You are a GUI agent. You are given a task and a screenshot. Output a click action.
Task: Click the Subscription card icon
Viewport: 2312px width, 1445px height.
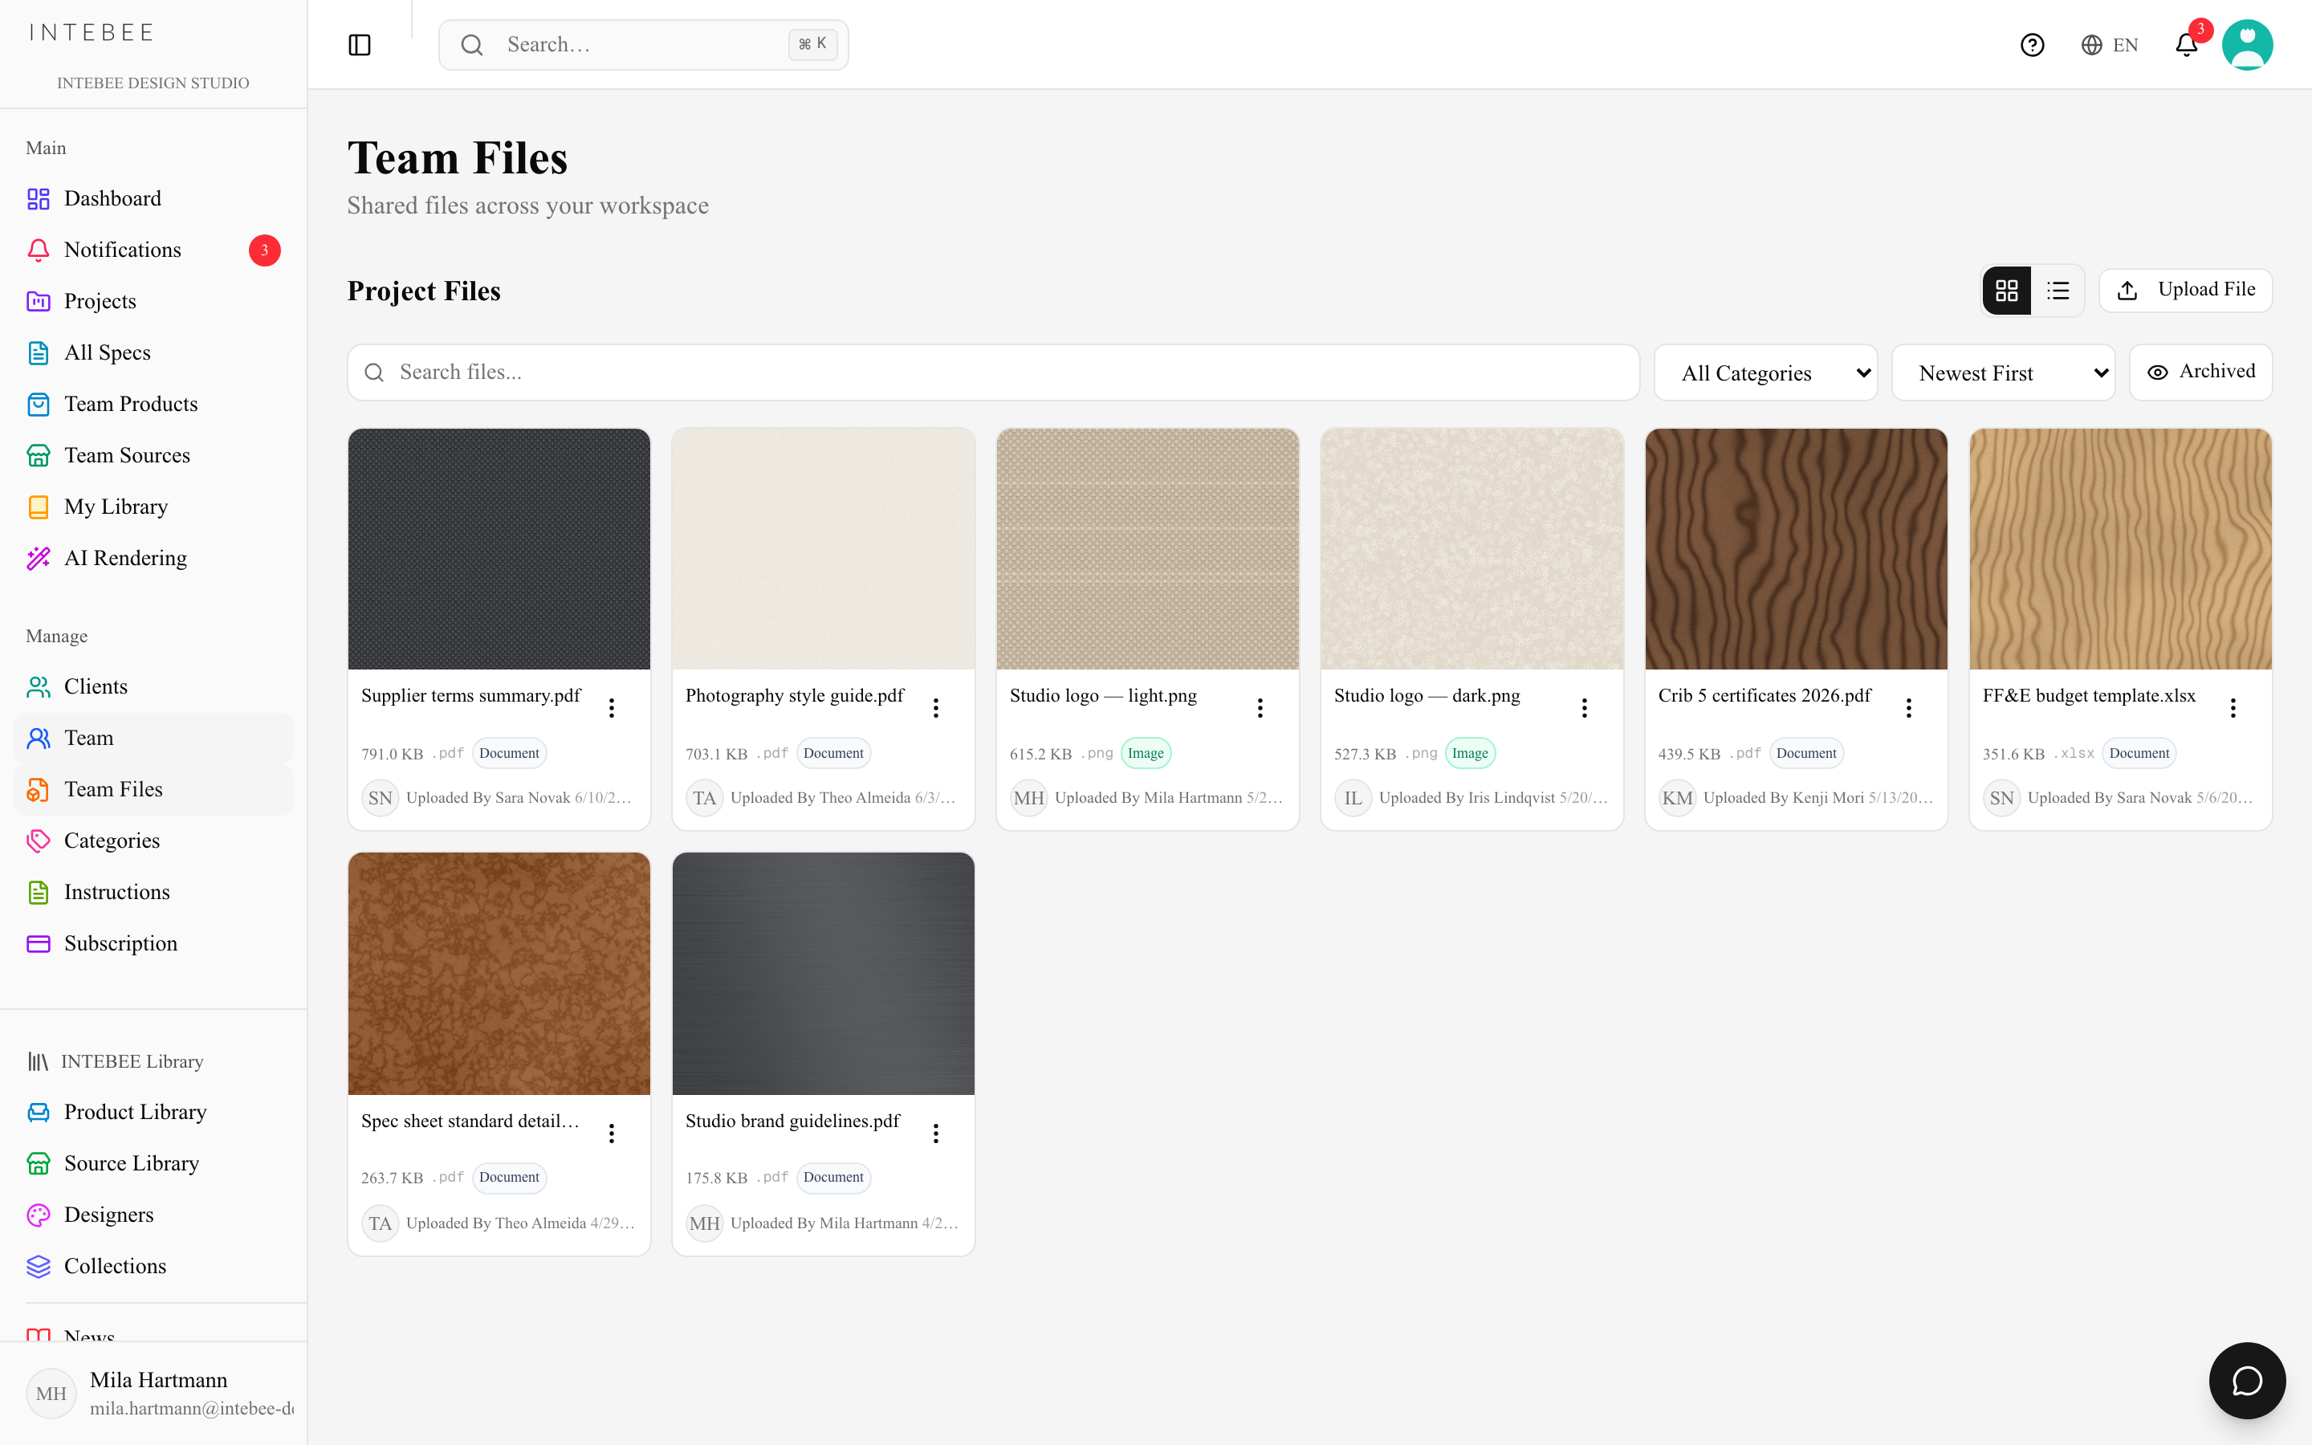pyautogui.click(x=39, y=943)
